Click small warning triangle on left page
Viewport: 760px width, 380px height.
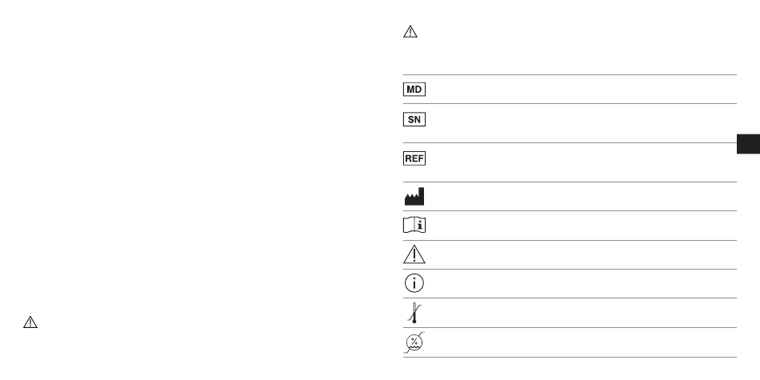coord(30,323)
